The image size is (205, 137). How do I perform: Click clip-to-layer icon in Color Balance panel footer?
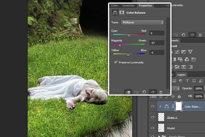pos(128,92)
